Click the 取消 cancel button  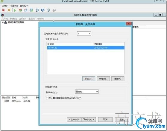point(105,120)
